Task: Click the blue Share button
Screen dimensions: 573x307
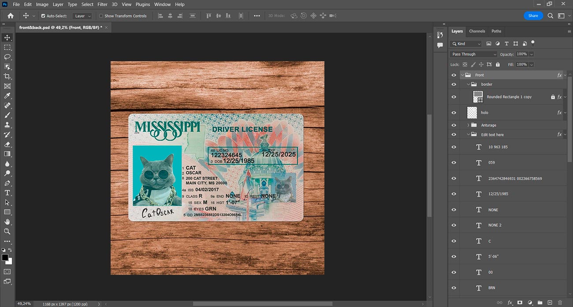Action: click(533, 15)
